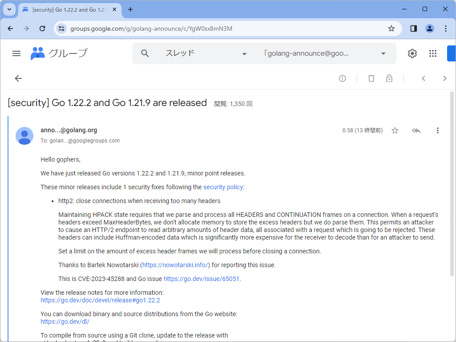The width and height of the screenshot is (456, 342).
Task: Visit the Go downloads link
Action: [65, 321]
